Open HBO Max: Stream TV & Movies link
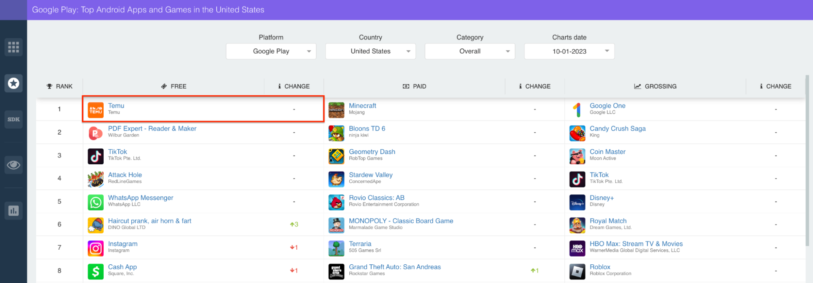The image size is (813, 283). (636, 244)
